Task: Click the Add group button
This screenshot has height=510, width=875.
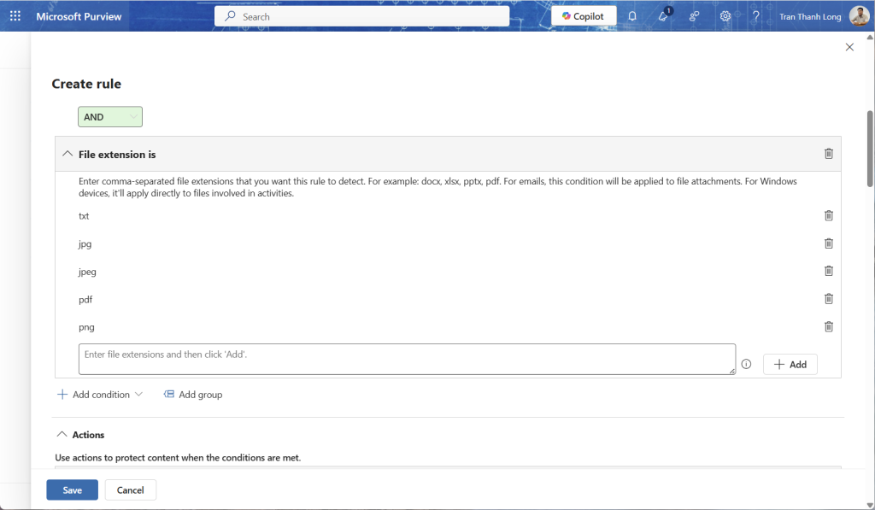Action: click(x=193, y=395)
